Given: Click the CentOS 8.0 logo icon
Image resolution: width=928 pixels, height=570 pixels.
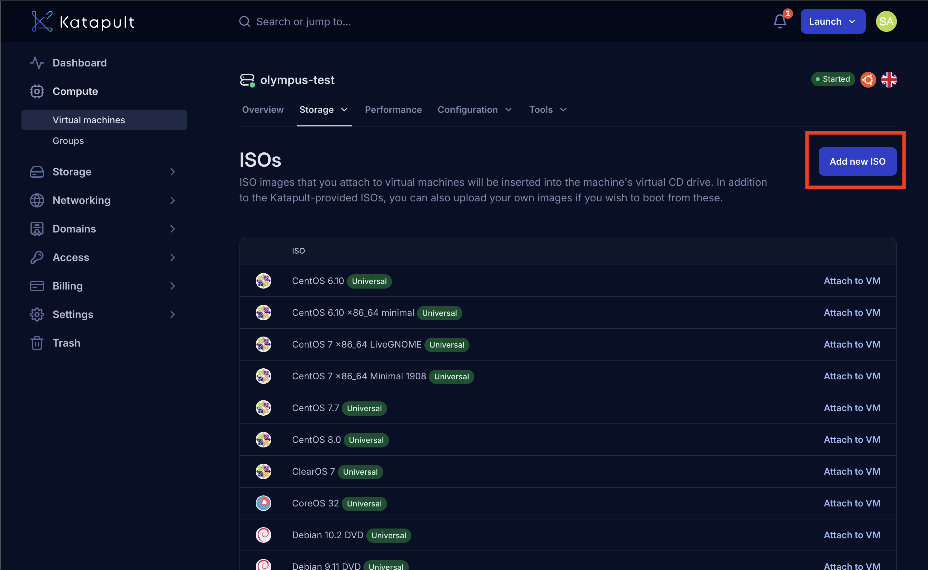Looking at the screenshot, I should point(263,440).
